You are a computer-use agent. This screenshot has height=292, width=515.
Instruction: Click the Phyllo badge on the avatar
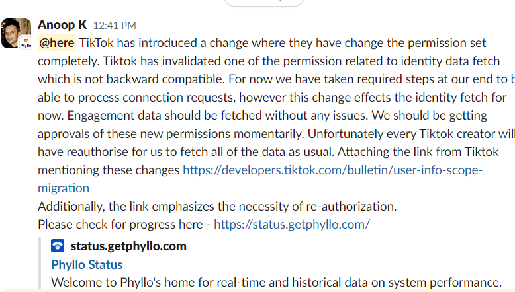pyautogui.click(x=25, y=44)
